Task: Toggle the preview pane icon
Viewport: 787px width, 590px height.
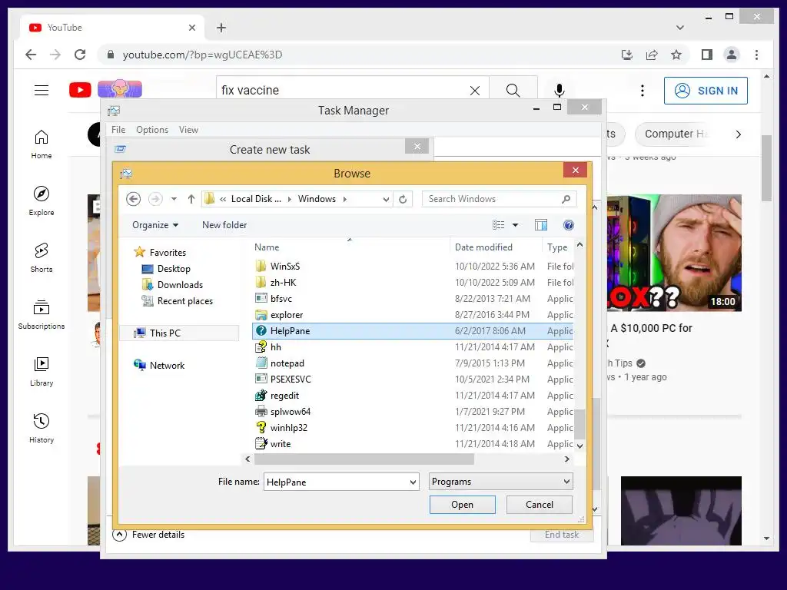Action: pyautogui.click(x=541, y=225)
